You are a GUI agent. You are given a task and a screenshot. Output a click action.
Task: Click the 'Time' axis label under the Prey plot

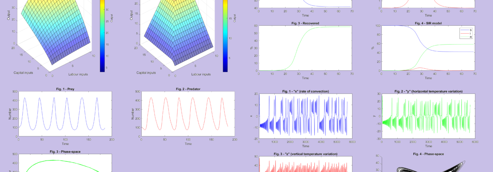[65, 144]
